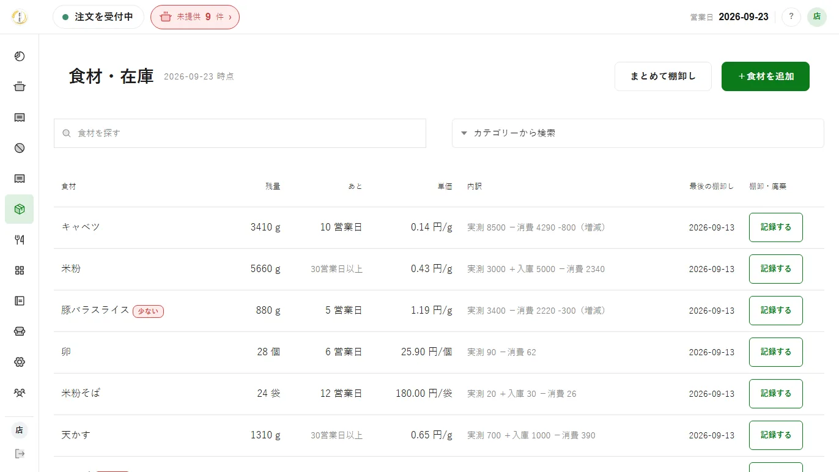Click the list panel icon in sidebar
Image resolution: width=839 pixels, height=472 pixels.
click(20, 301)
